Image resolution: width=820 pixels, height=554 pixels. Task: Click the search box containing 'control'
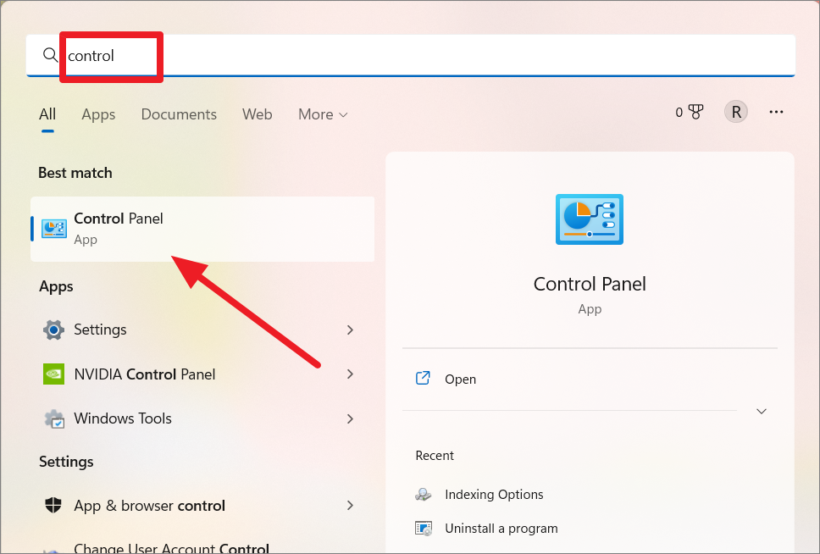pos(411,55)
